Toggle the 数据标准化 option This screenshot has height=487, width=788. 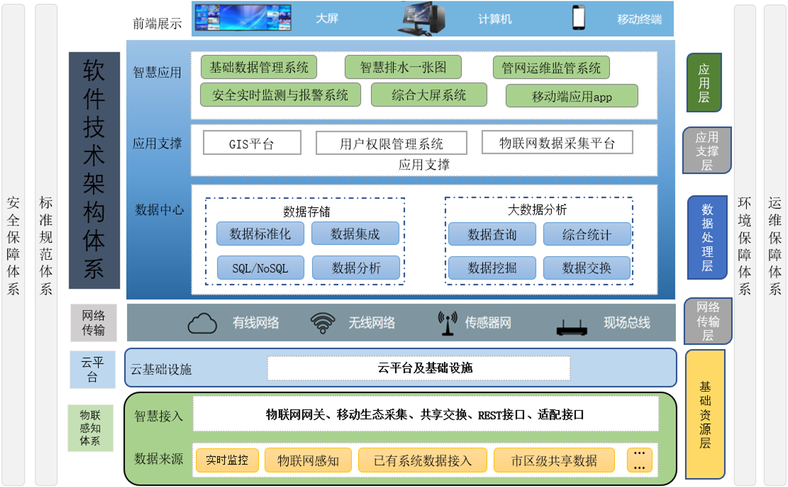pyautogui.click(x=260, y=234)
